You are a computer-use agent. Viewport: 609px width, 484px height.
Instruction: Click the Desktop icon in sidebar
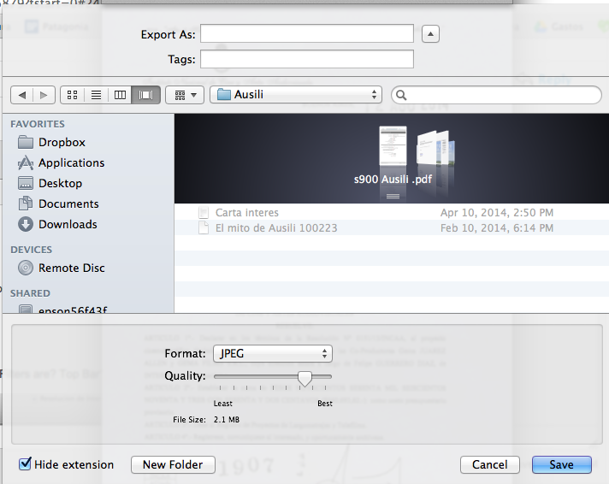click(26, 183)
